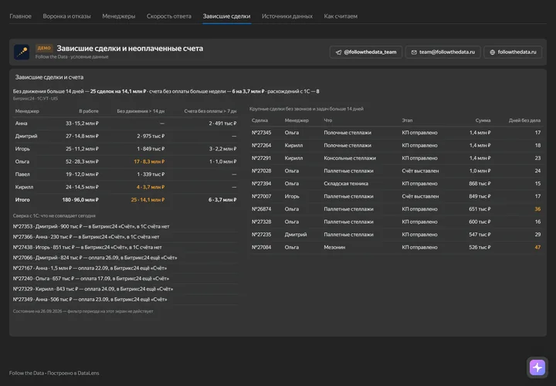This screenshot has height=386, width=556.
Task: Open the Источники данных tab
Action: click(286, 16)
